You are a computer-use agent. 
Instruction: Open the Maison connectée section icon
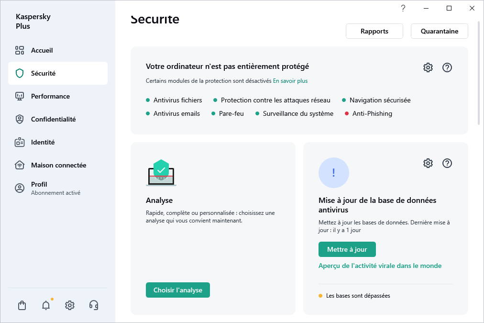coord(20,165)
